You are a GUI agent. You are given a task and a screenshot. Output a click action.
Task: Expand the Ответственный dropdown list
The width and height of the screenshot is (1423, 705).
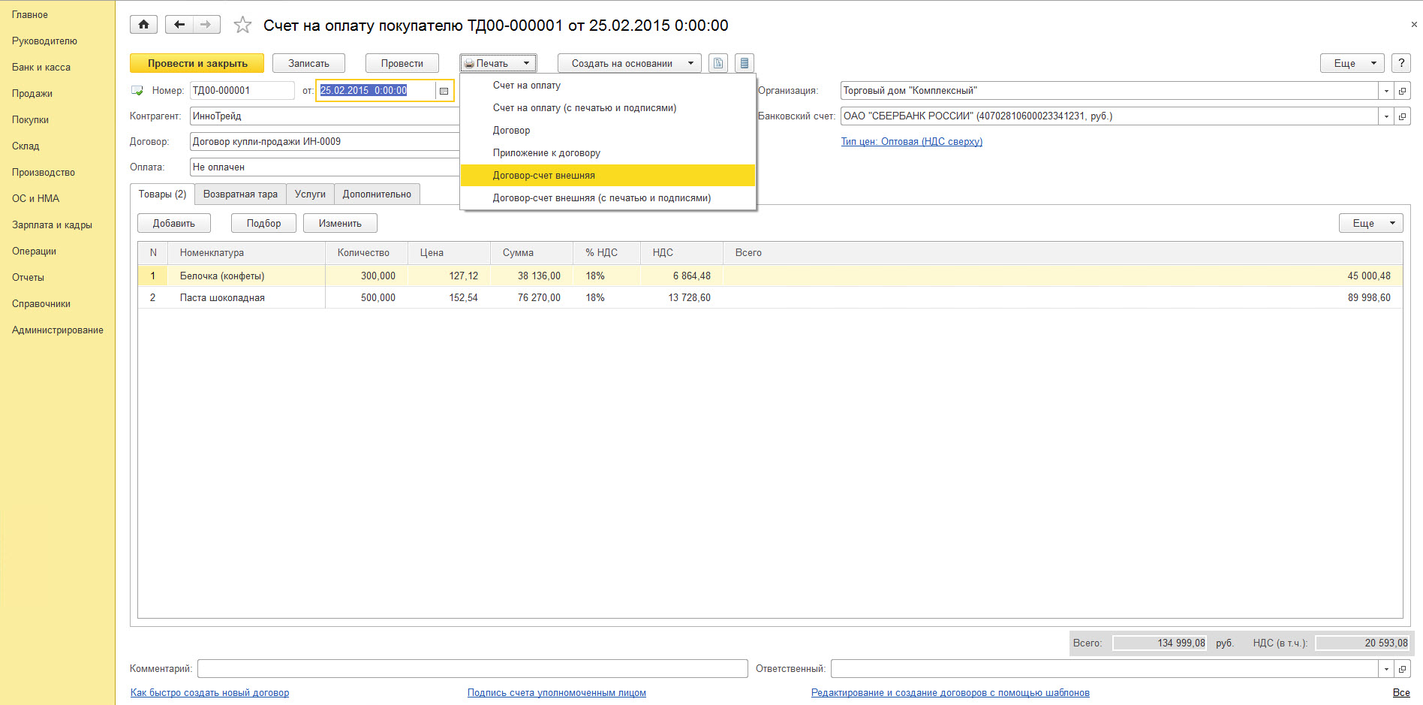(x=1386, y=669)
